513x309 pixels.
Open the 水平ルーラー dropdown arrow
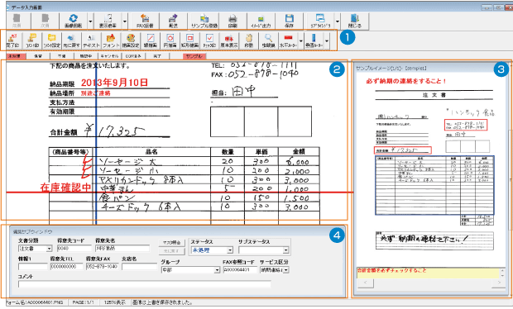click(300, 40)
